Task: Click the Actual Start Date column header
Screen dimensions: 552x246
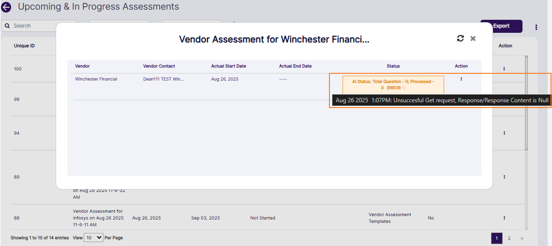Action: coord(228,66)
